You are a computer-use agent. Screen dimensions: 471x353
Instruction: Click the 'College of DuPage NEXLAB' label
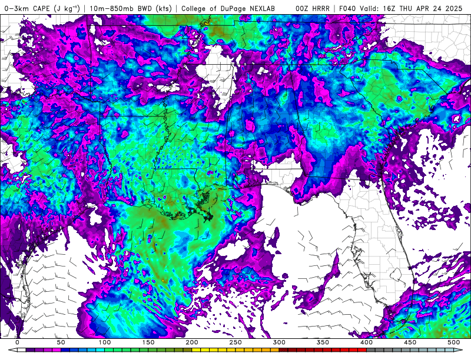click(x=228, y=8)
